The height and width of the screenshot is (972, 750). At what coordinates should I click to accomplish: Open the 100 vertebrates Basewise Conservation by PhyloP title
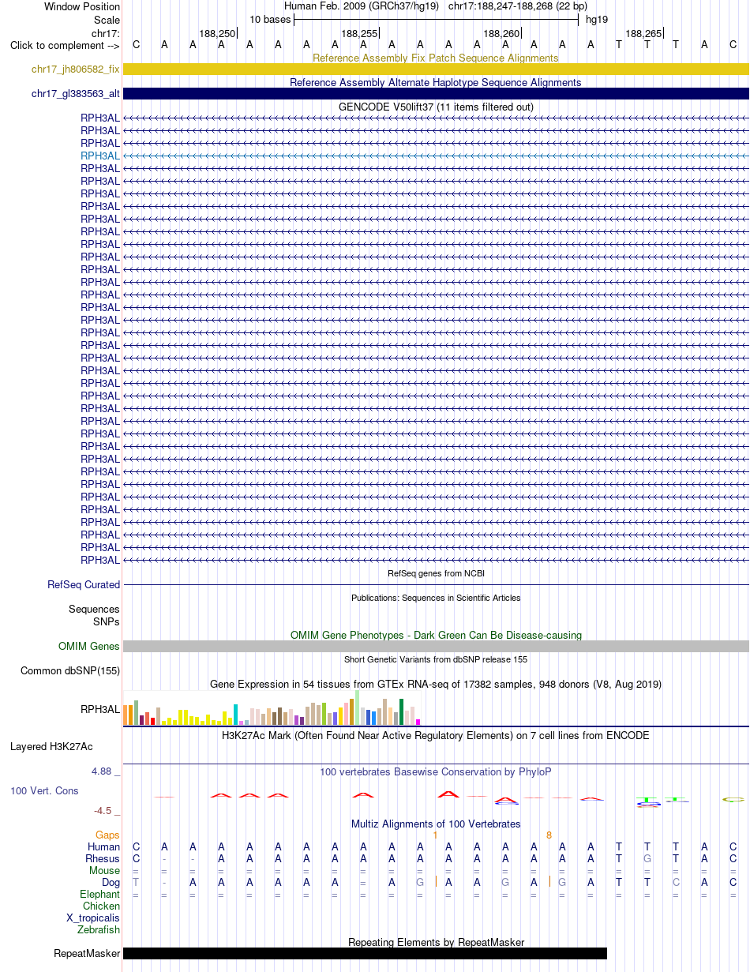click(x=436, y=771)
